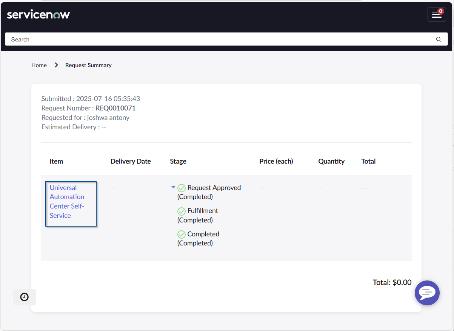
Task: Click the Submitted date text
Action: point(91,99)
